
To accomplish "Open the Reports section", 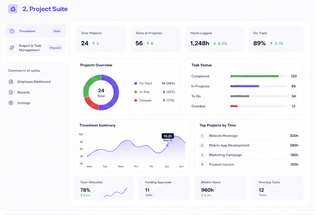I will [x=19, y=92].
